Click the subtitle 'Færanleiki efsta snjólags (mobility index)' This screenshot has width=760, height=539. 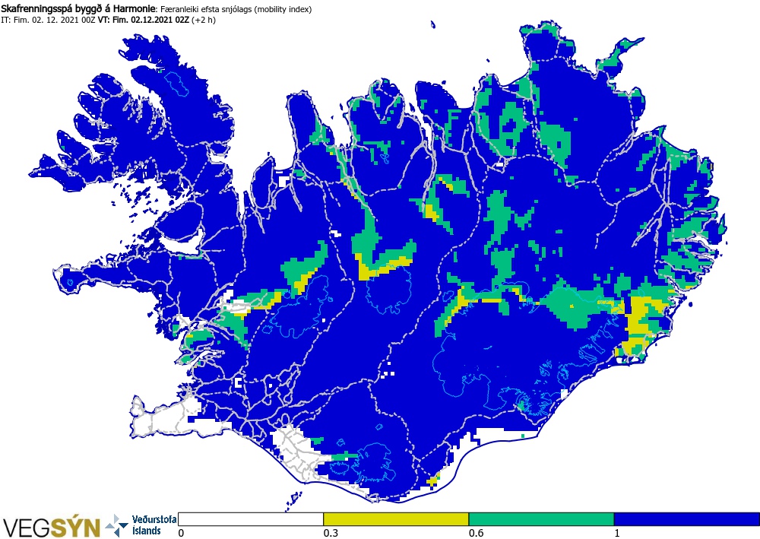pyautogui.click(x=236, y=9)
